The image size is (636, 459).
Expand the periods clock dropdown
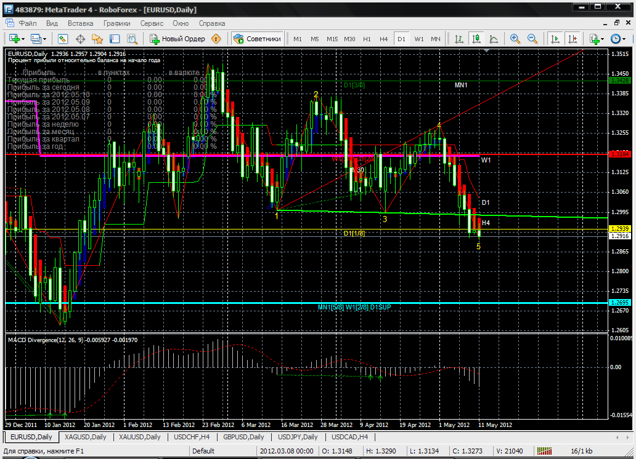coord(624,39)
